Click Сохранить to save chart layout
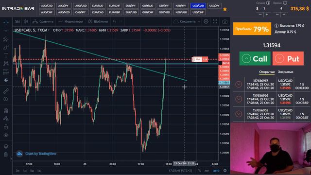Screen dimensions: 311x175 coord(185,21)
